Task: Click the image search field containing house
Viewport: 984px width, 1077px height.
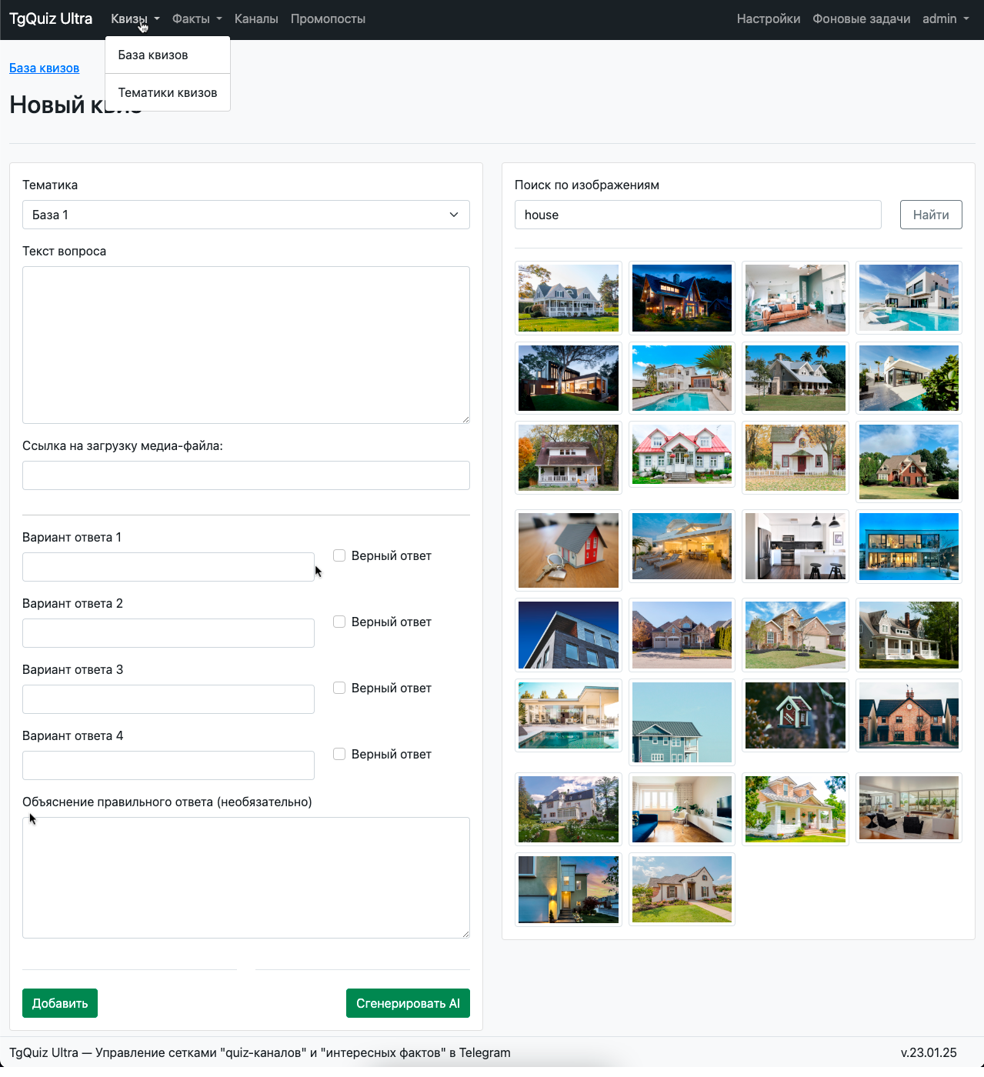Action: point(698,215)
